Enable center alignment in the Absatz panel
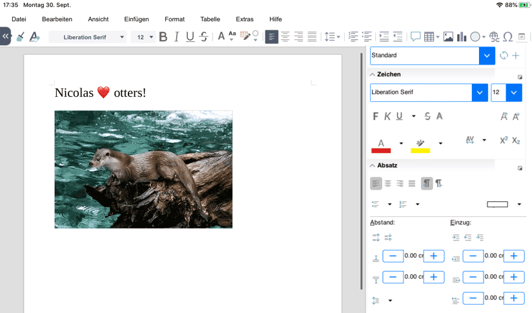532x313 pixels. tap(388, 184)
